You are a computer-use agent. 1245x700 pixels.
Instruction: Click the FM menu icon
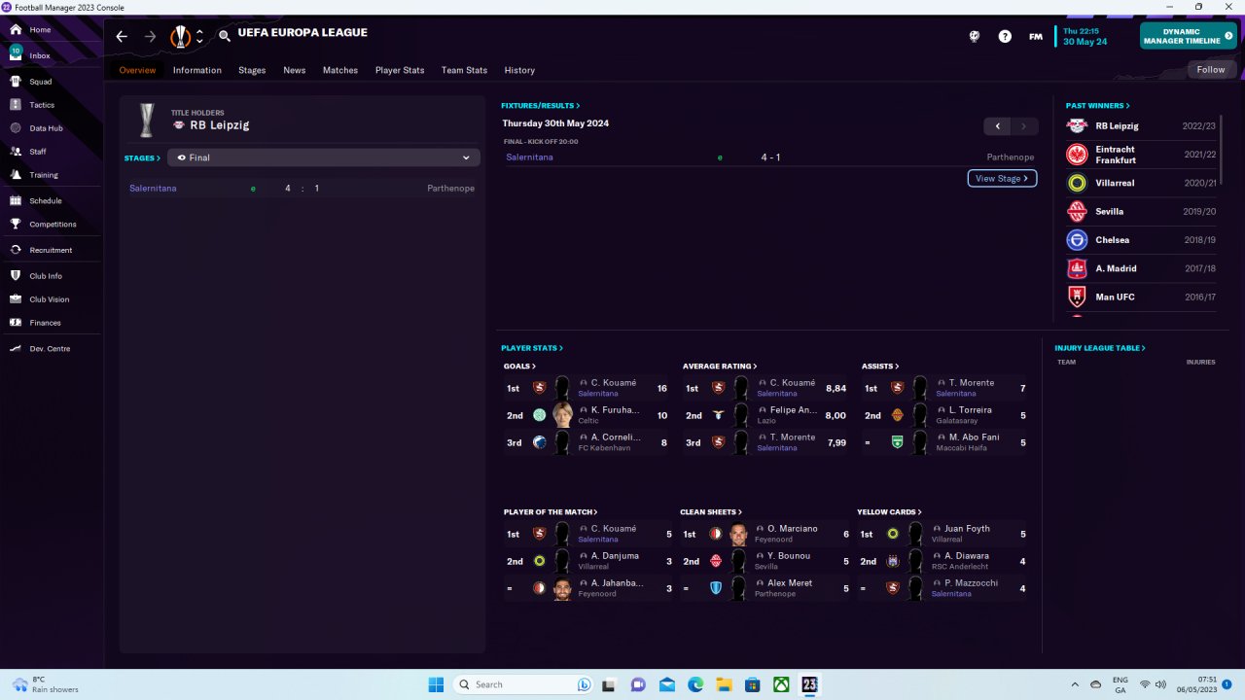[1036, 37]
